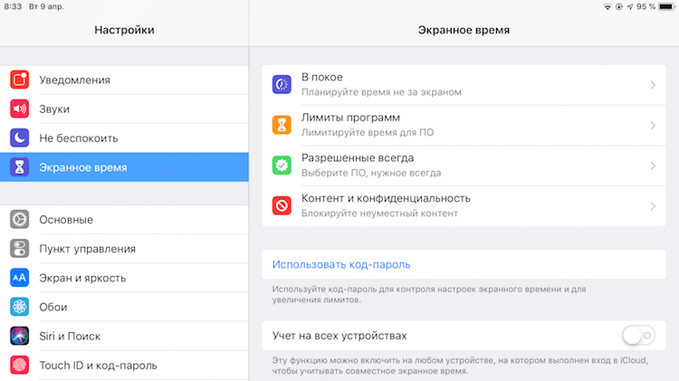Tap the Обои flower icon
The image size is (679, 381).
click(x=20, y=307)
